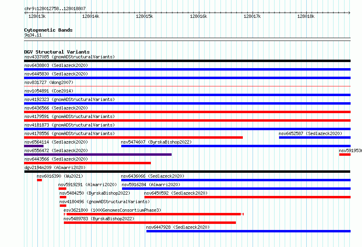Click the chr9:128012758..128018807 region text
The image size is (362, 247).
pyautogui.click(x=55, y=9)
